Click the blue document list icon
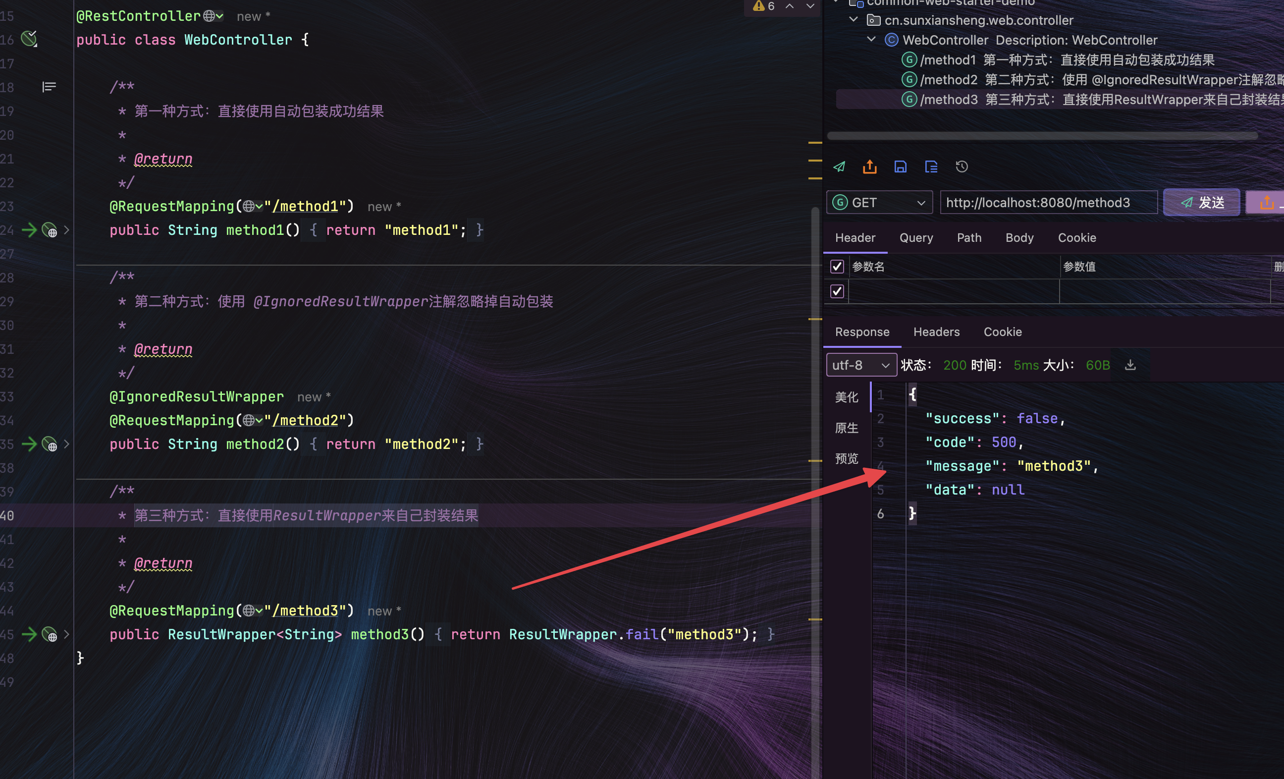Viewport: 1284px width, 779px height. tap(931, 167)
